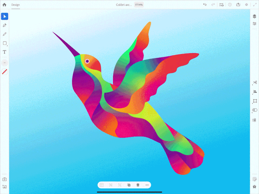This screenshot has width=259, height=194.
Task: Open the Properties panel on the right
Action: pyautogui.click(x=254, y=24)
